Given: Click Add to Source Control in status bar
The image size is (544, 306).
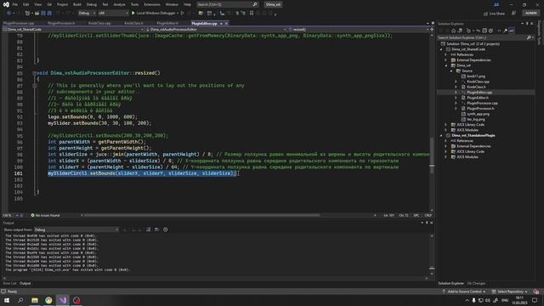Looking at the screenshot, I should pyautogui.click(x=463, y=292).
